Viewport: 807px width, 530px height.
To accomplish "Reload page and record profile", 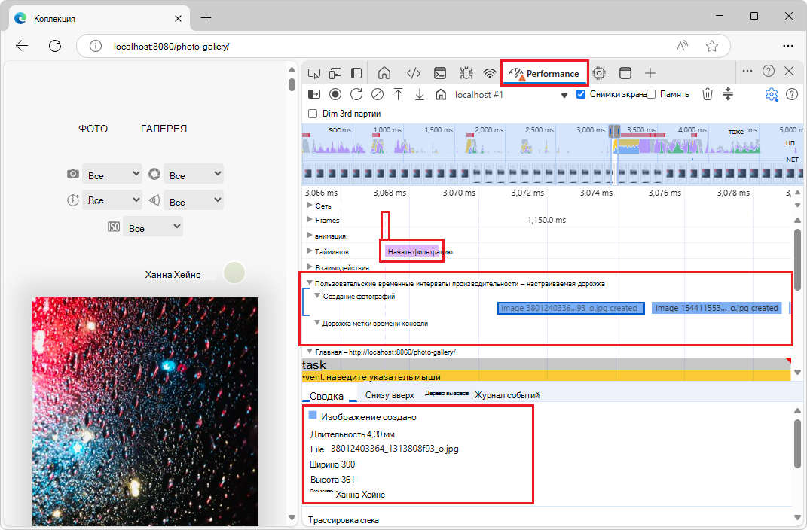I will point(356,94).
